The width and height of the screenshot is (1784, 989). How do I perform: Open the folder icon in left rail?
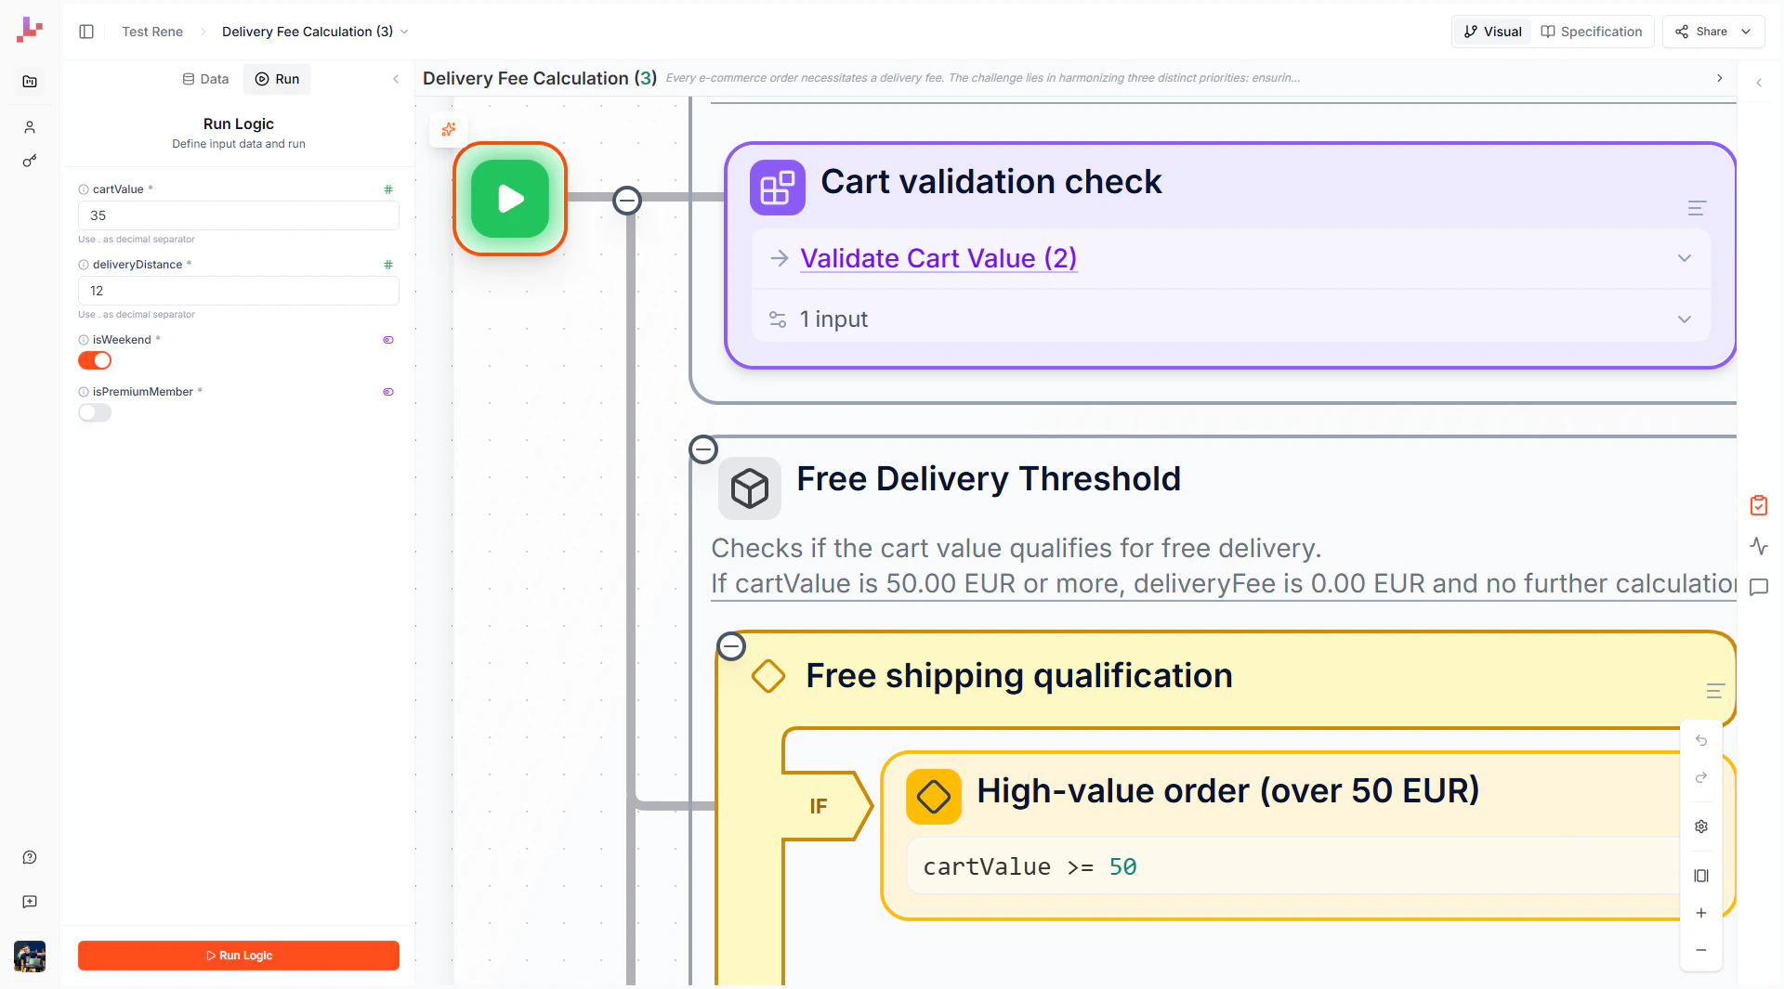coord(30,82)
